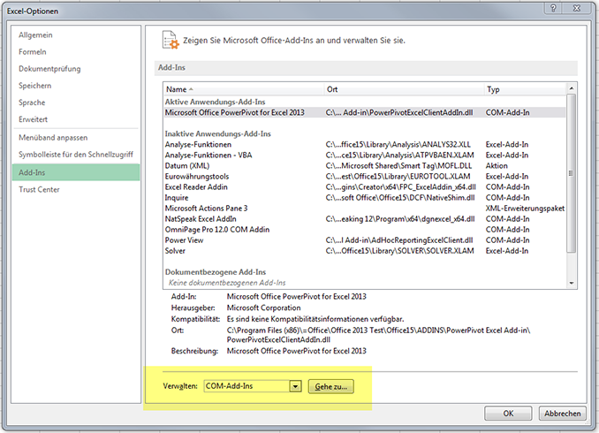Sort add-ins by the Name column
Viewport: 599px width, 433px height.
243,89
